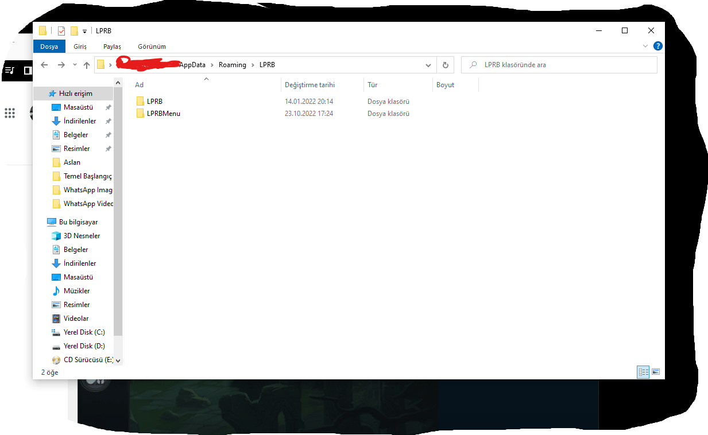The image size is (708, 435).
Task: Select the LPRBMenu folder
Action: (x=158, y=113)
